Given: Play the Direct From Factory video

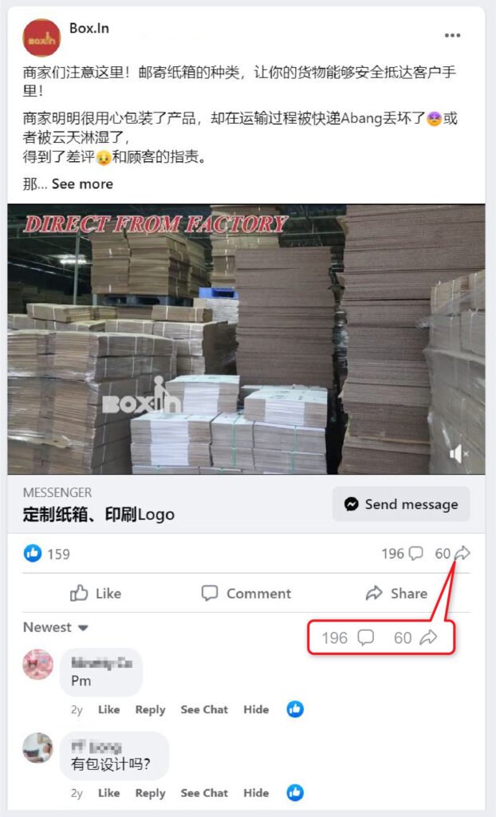Looking at the screenshot, I should point(246,339).
